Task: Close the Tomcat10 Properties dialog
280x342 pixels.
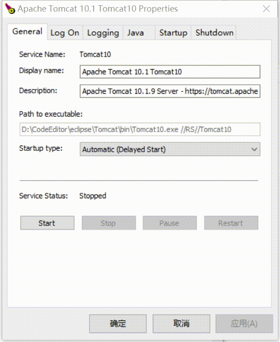Action: [x=266, y=9]
